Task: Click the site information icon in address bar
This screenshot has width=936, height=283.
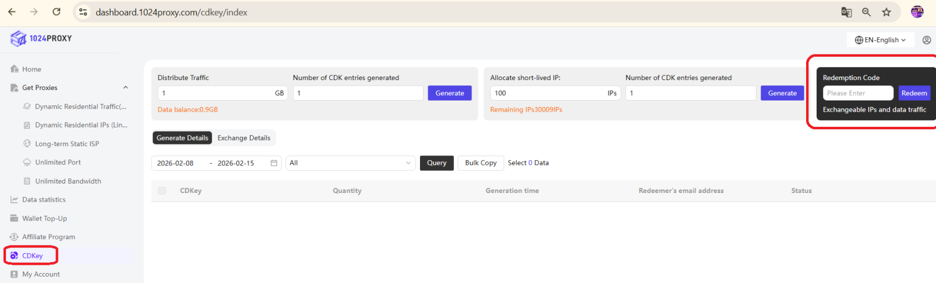Action: (83, 12)
